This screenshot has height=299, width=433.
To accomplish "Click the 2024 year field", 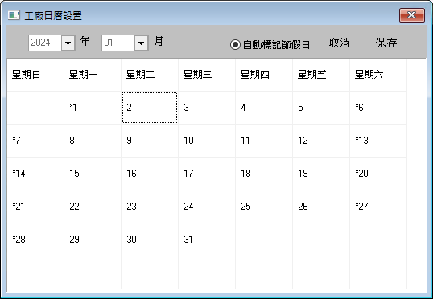I will point(45,43).
